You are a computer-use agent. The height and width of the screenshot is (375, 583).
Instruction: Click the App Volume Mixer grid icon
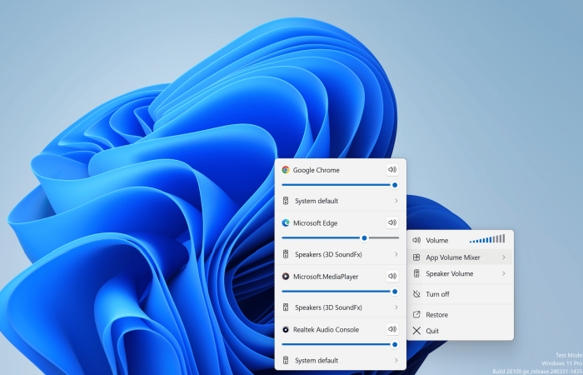(416, 257)
